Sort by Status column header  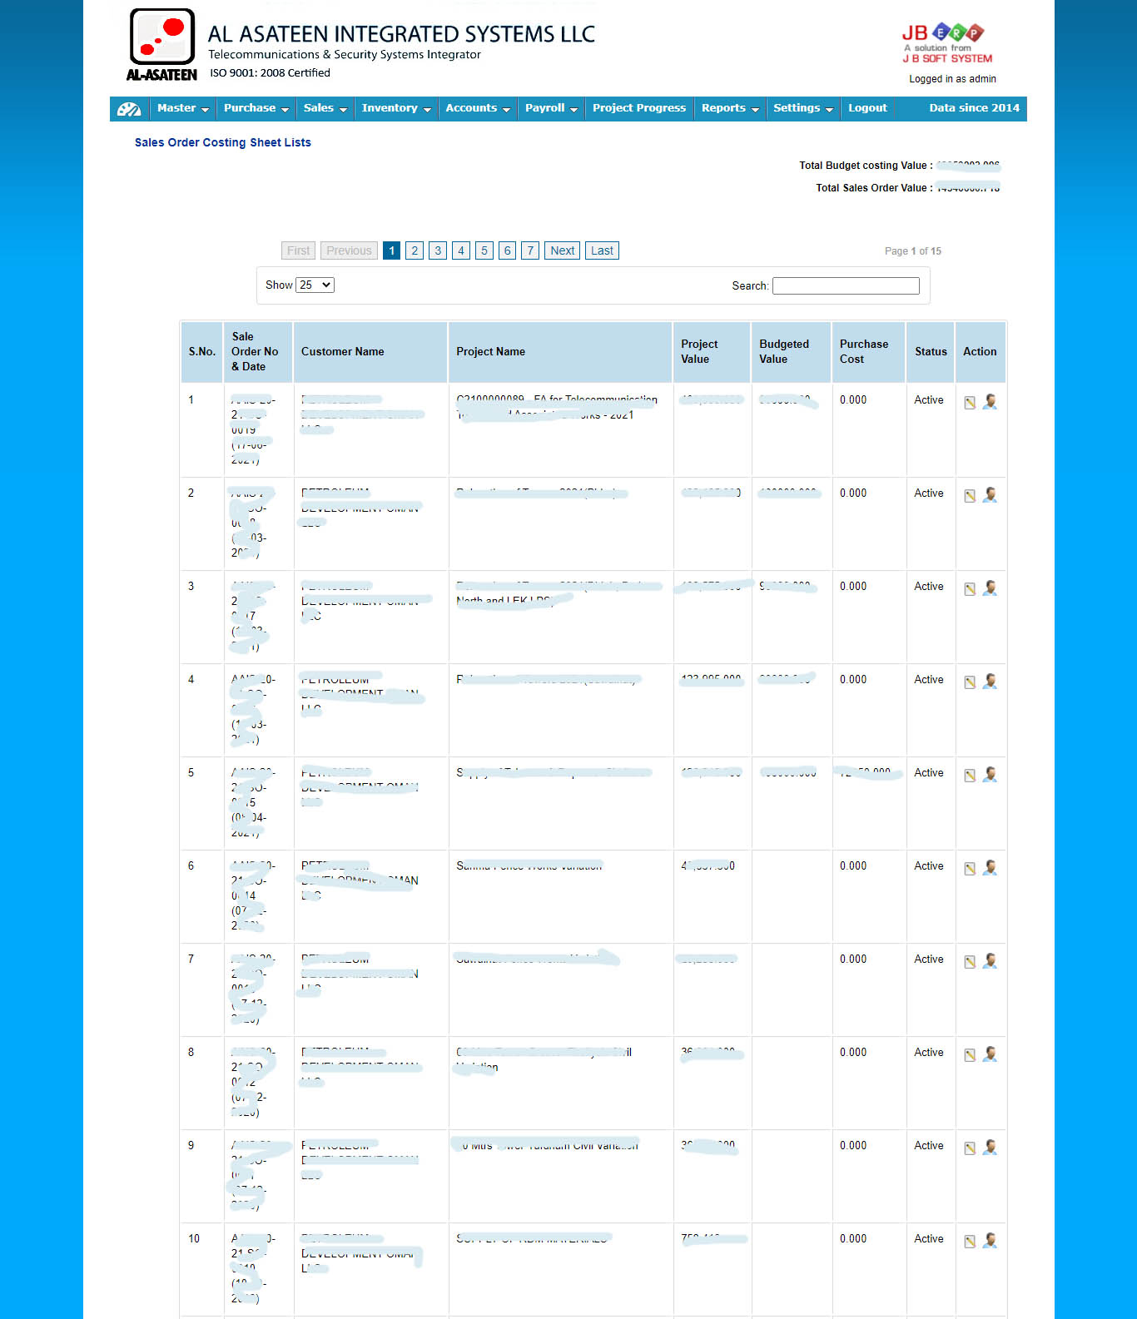(x=931, y=352)
